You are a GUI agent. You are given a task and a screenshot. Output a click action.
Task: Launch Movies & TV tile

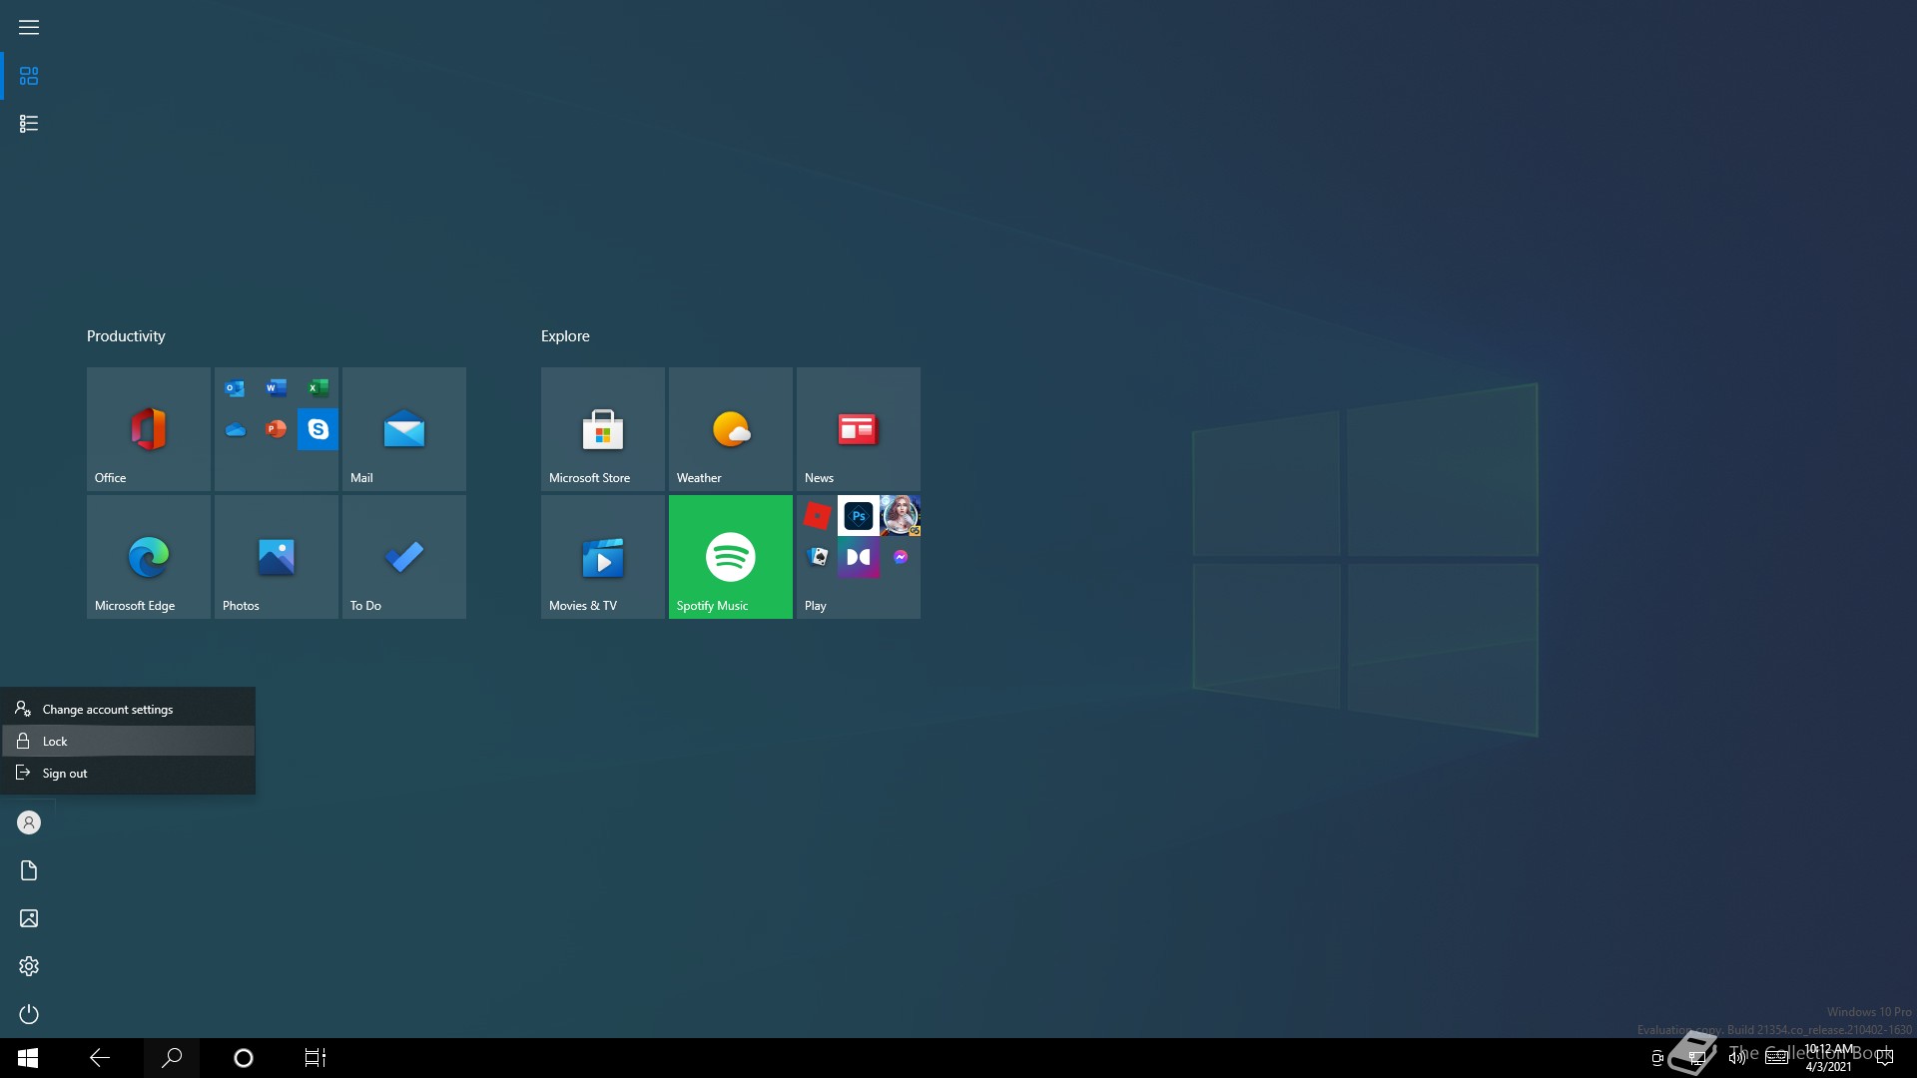pyautogui.click(x=603, y=557)
